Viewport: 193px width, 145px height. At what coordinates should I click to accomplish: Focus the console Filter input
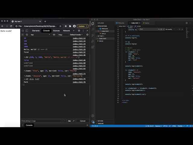(63, 35)
